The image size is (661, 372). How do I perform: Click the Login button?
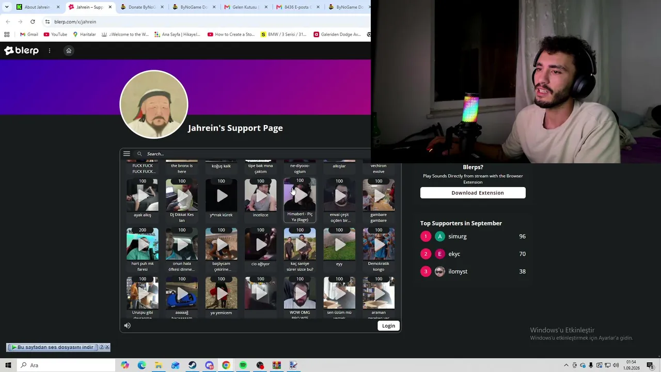388,326
